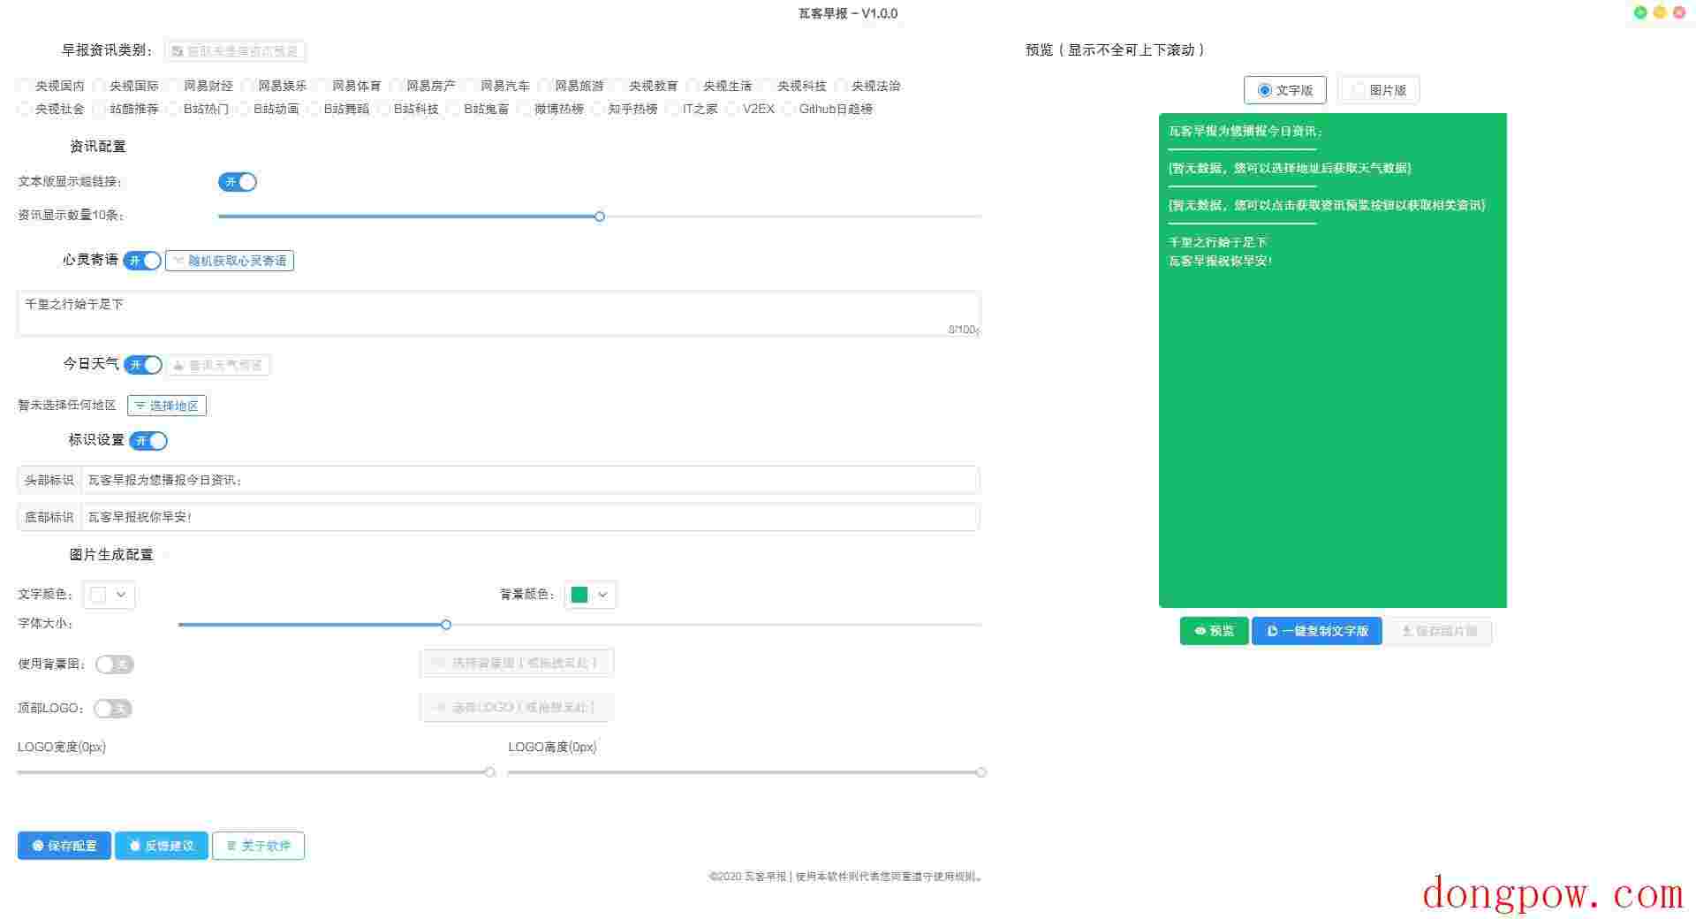Click 一键复制文字版 button
Image resolution: width=1696 pixels, height=919 pixels.
[x=1316, y=631]
